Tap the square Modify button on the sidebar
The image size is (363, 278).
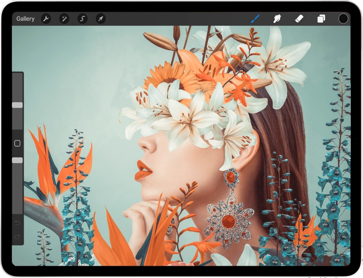click(x=16, y=143)
